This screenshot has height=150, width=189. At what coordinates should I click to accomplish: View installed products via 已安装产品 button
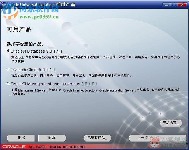97,138
